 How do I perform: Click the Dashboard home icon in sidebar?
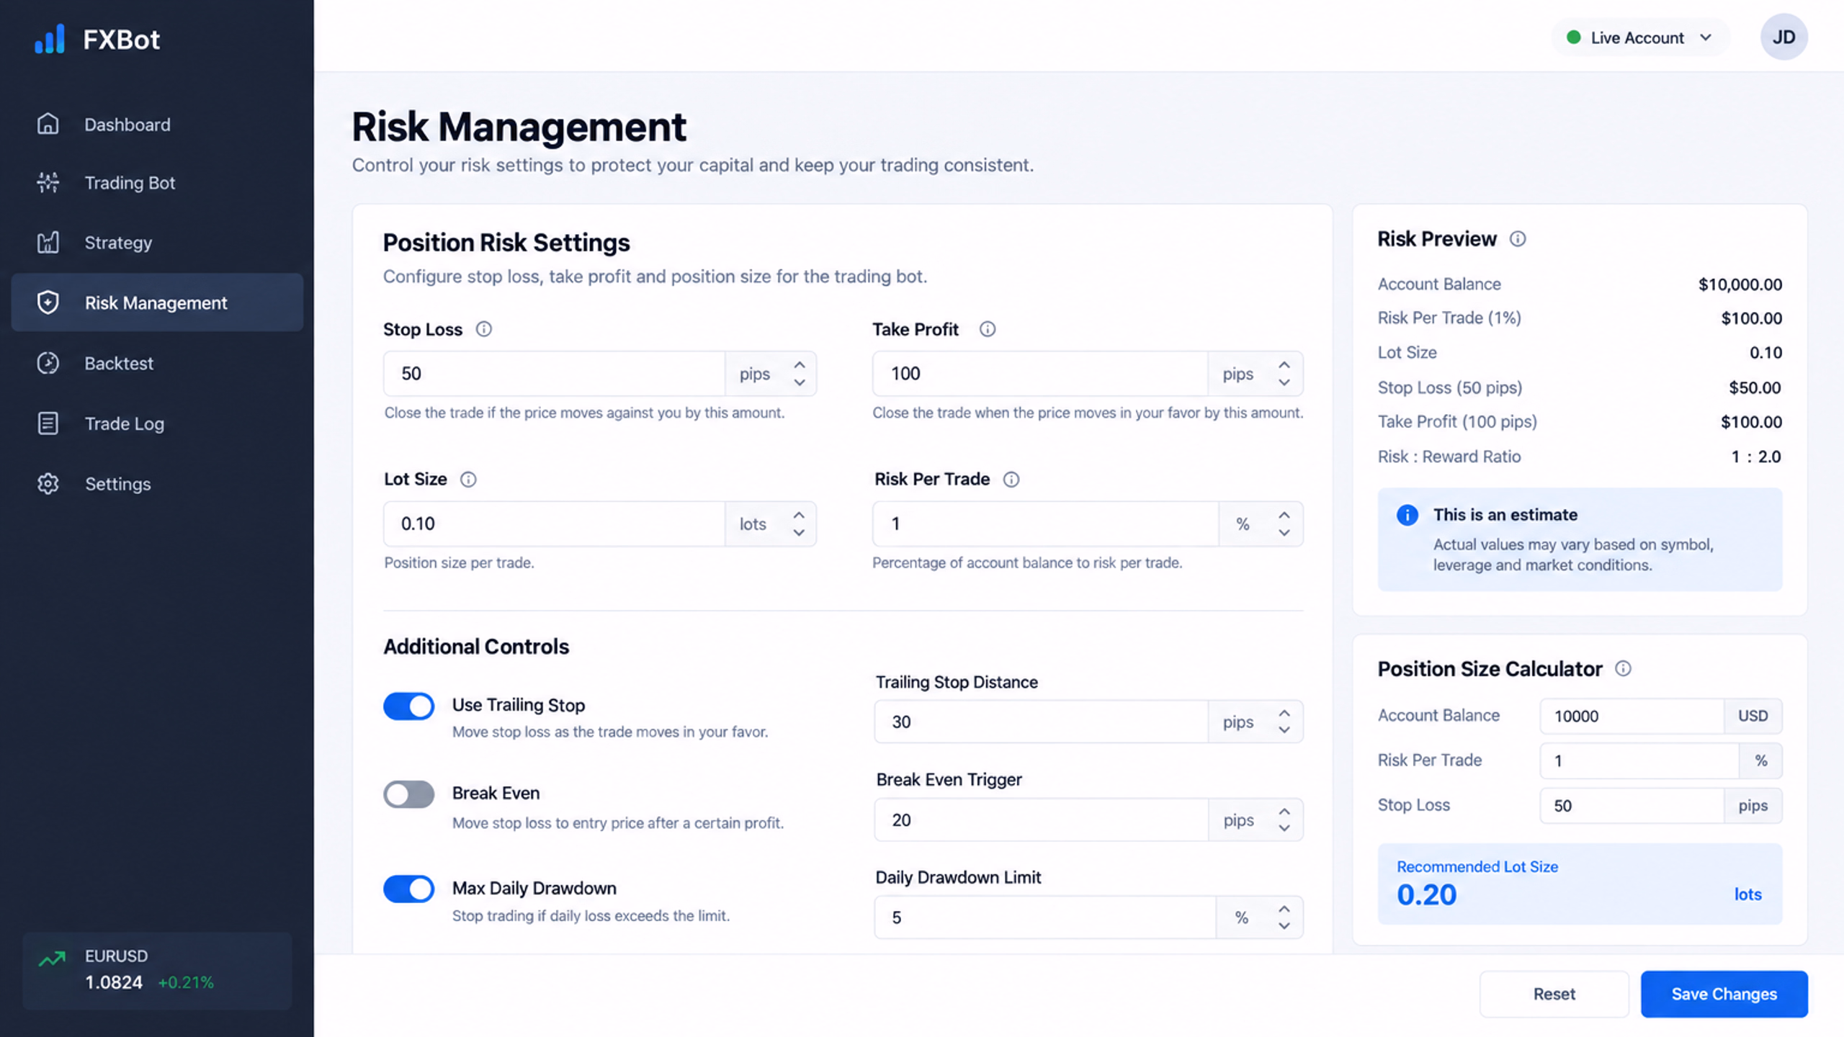point(48,124)
